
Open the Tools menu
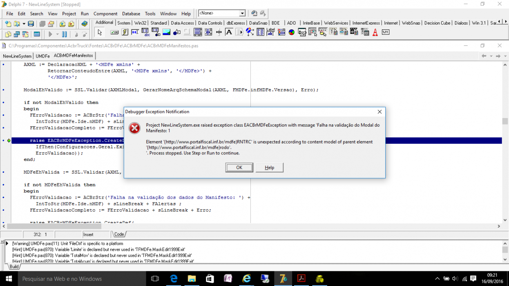(150, 13)
